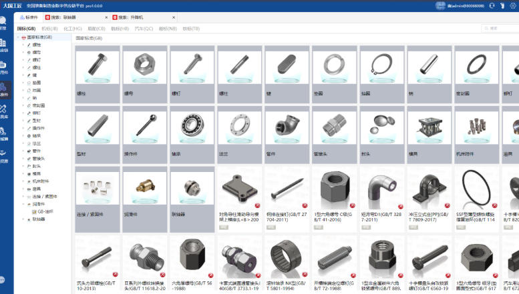Expand the 联轴器 tree node
519x294 pixels.
(23, 218)
